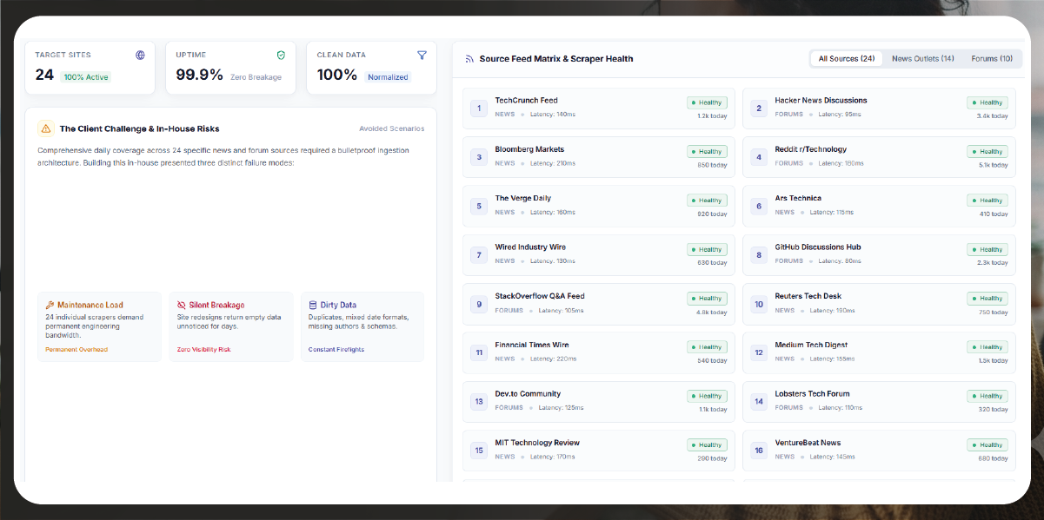Click the '4.8k today' count
Viewport: 1044px width, 520px height.
pyautogui.click(x=712, y=311)
